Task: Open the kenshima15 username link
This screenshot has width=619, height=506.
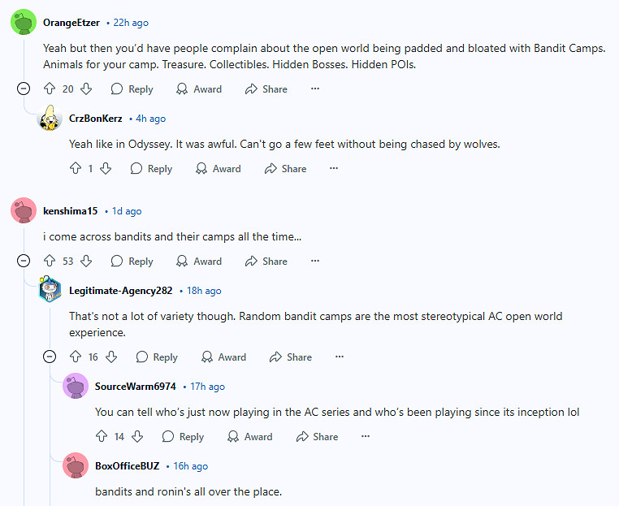Action: tap(70, 211)
